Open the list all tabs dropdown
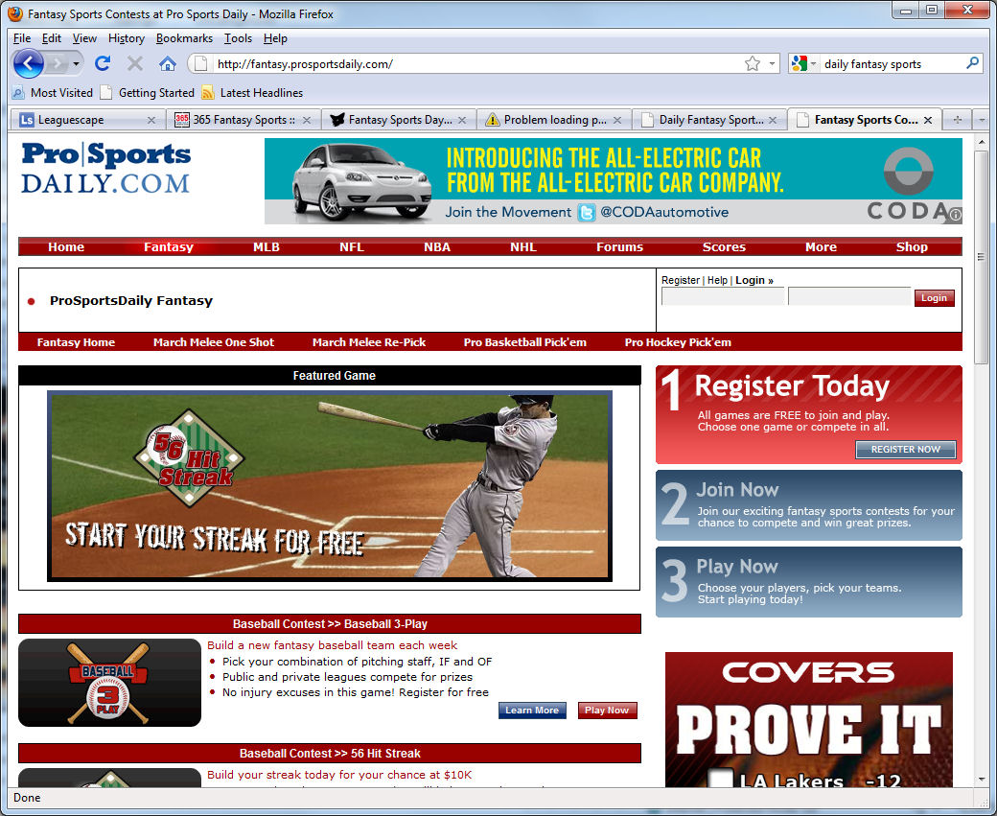 [x=981, y=120]
